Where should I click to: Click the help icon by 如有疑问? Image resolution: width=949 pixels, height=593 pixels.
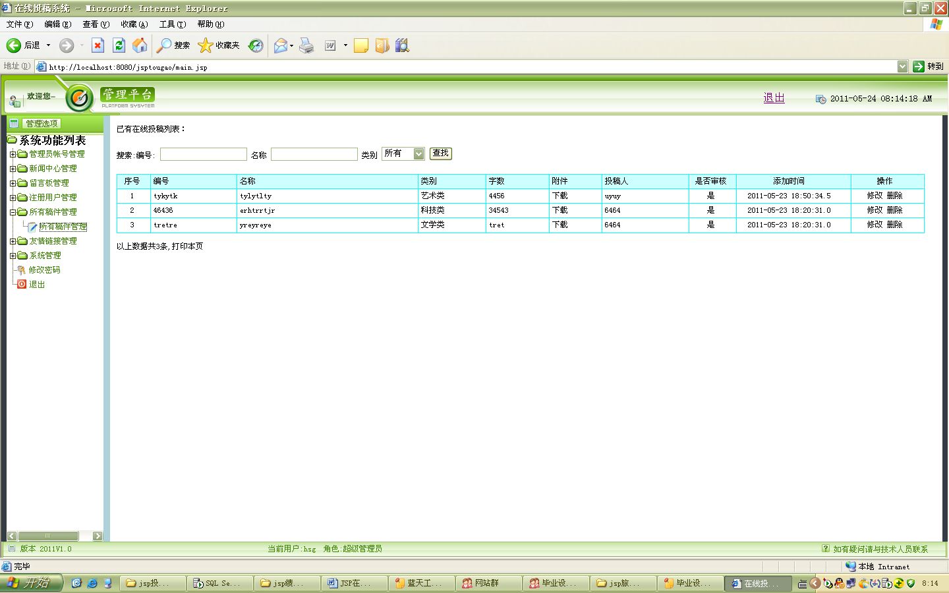click(826, 548)
